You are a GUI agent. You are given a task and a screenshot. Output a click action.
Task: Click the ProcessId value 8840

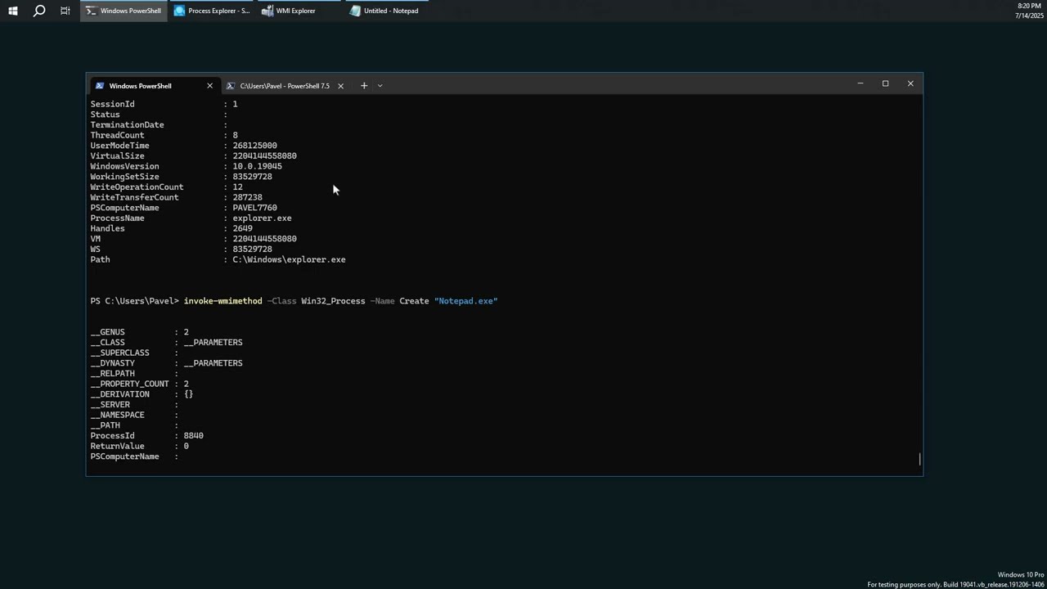pyautogui.click(x=193, y=436)
